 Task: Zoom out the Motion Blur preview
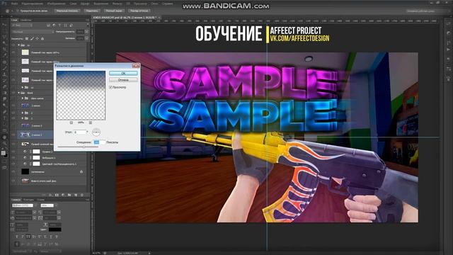71,123
